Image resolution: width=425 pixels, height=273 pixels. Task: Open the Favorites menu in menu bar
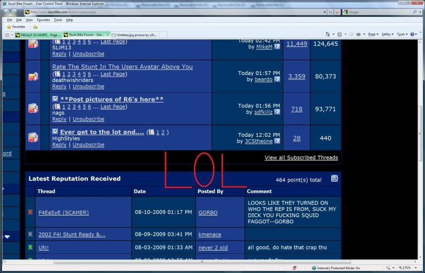(x=44, y=20)
